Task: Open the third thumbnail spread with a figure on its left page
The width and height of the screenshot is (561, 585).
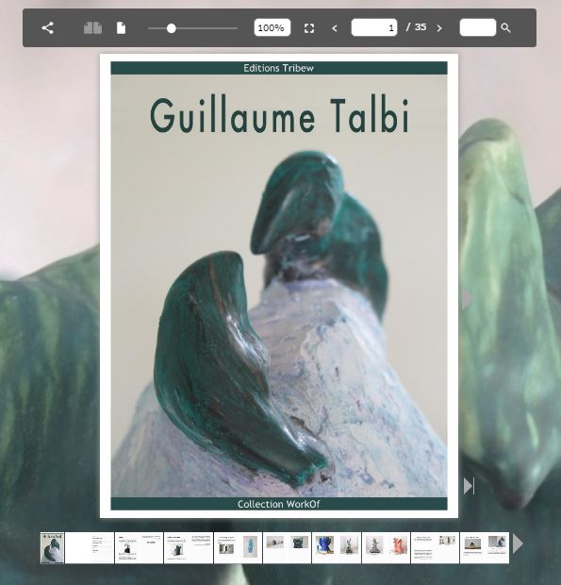Action: click(x=139, y=547)
